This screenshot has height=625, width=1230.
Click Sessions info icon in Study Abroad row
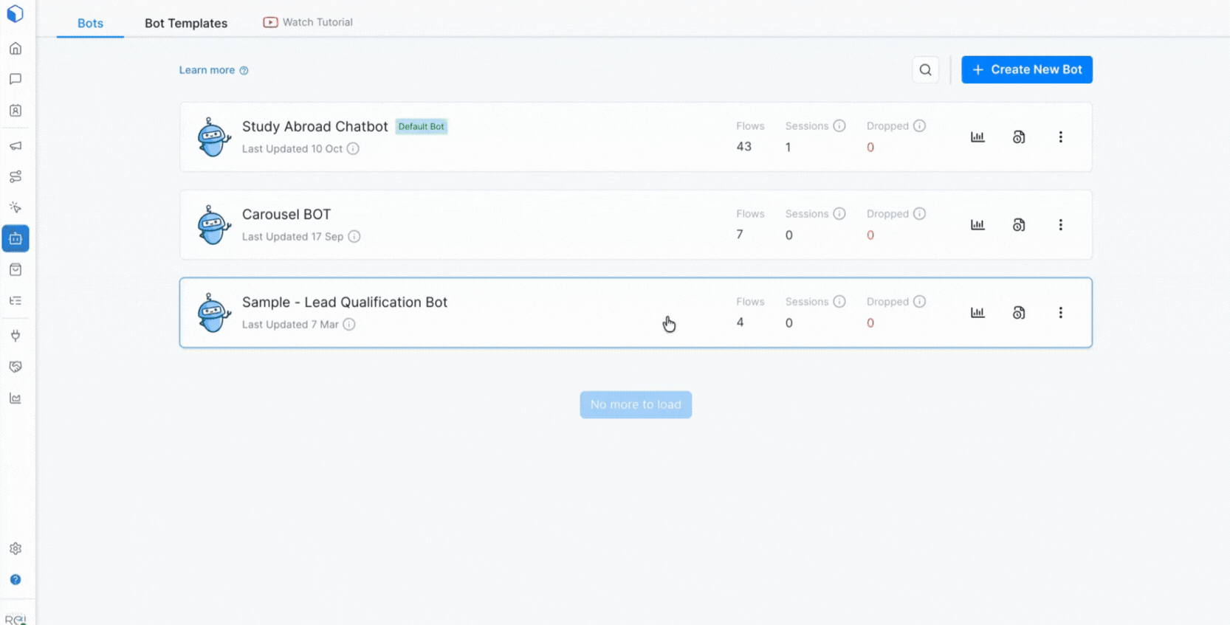click(x=839, y=125)
